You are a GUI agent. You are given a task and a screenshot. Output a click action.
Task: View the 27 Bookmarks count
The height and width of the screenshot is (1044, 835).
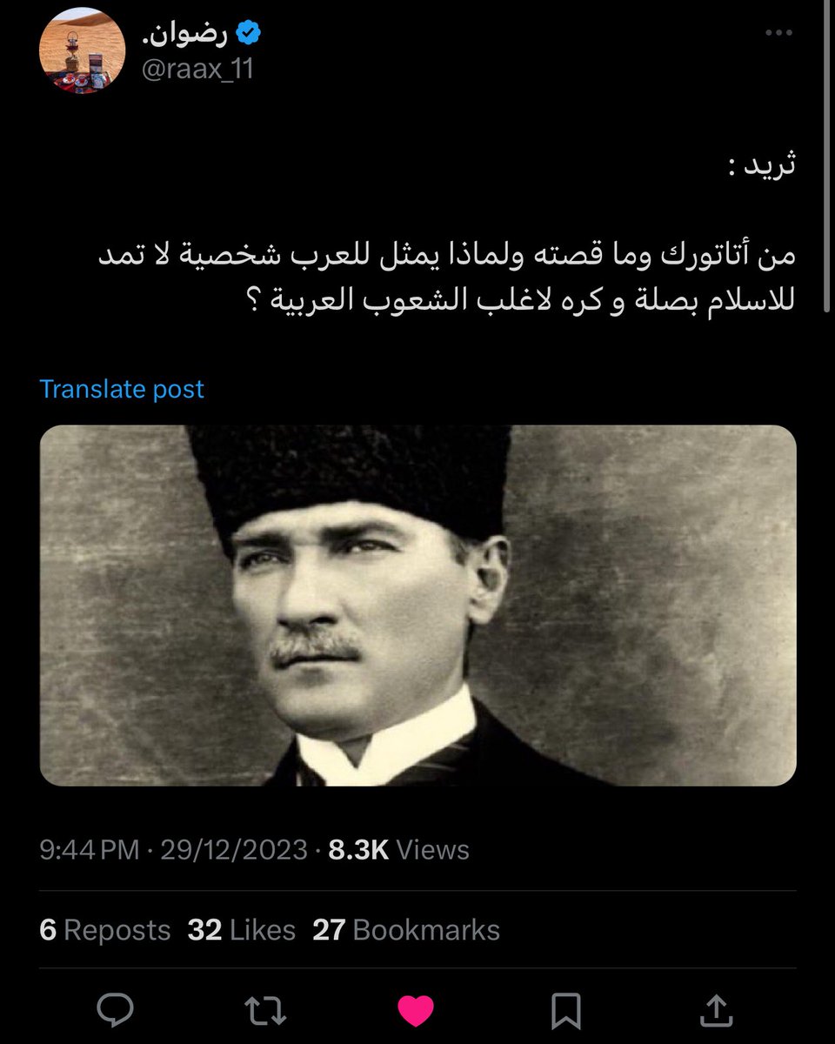[x=406, y=930]
